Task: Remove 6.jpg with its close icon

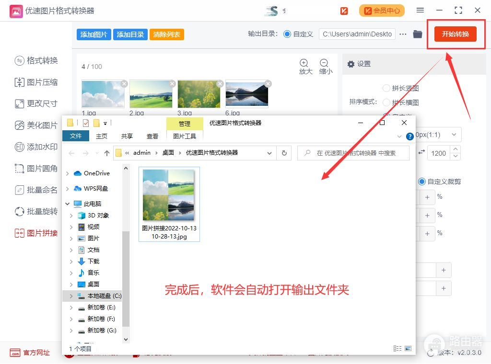Action: (268, 83)
